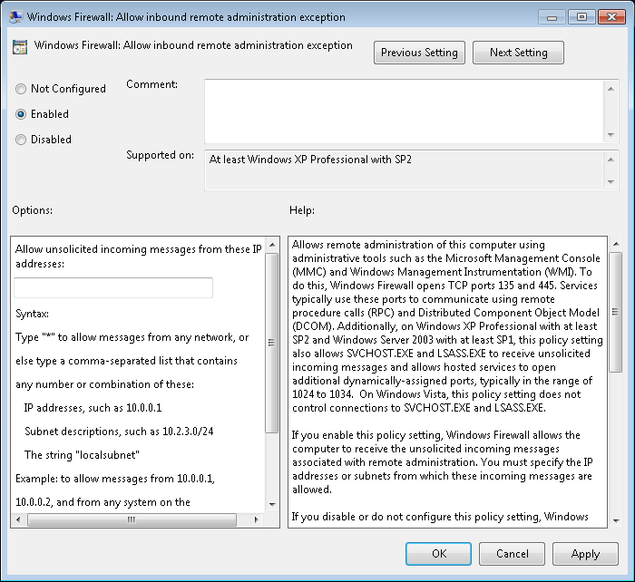The height and width of the screenshot is (582, 635).
Task: Maximize the policy setting window
Action: point(581,17)
